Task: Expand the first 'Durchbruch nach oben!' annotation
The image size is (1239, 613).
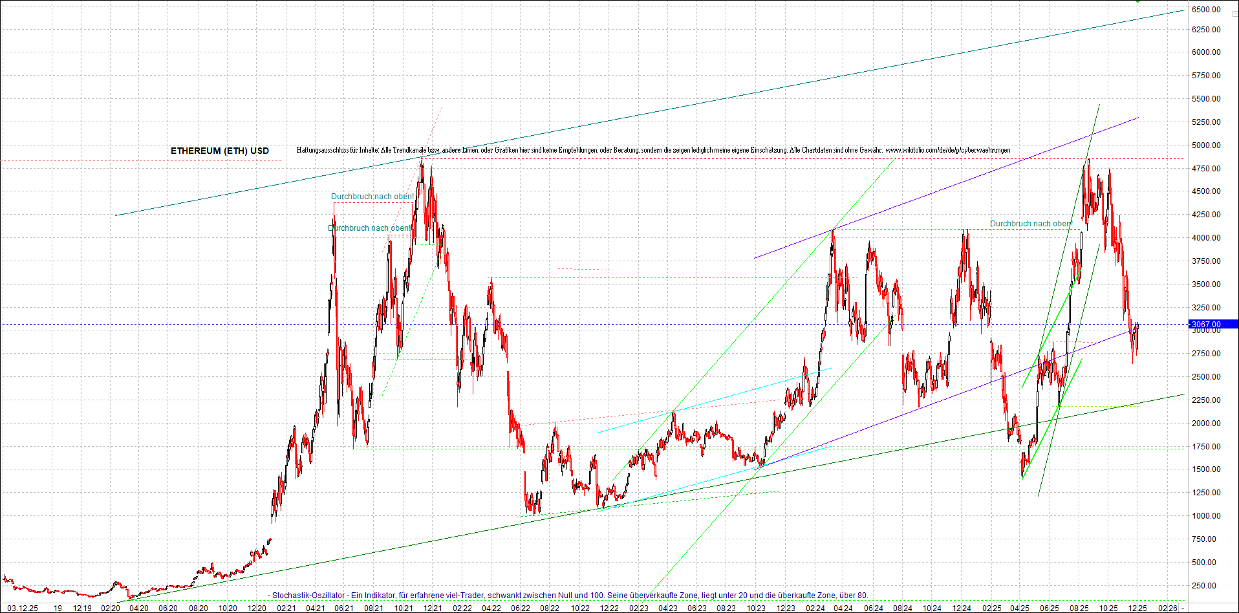Action: [x=371, y=196]
